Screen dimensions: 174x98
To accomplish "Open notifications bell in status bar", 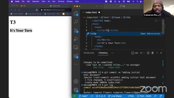I will (161, 96).
